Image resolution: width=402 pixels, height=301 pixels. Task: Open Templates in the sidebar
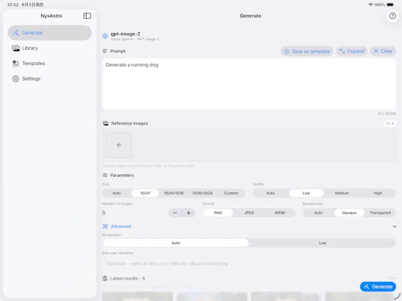click(x=50, y=64)
